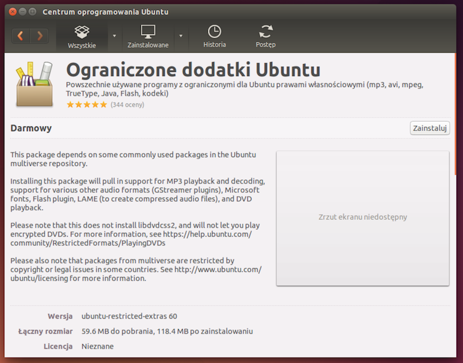Click the five-star rating

click(86, 105)
